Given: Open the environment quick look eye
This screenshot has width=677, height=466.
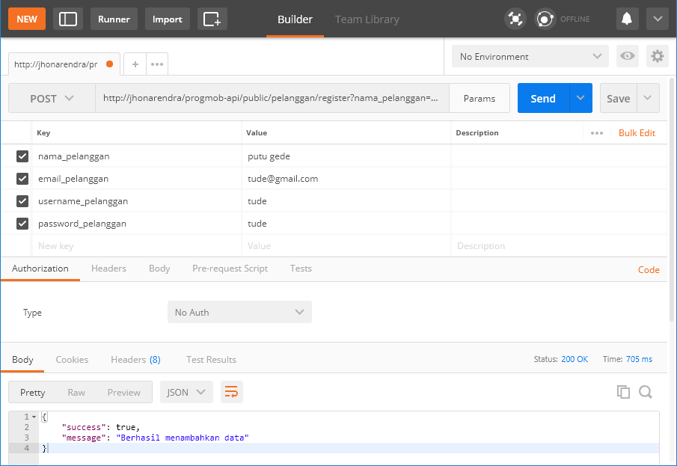Looking at the screenshot, I should pos(628,56).
